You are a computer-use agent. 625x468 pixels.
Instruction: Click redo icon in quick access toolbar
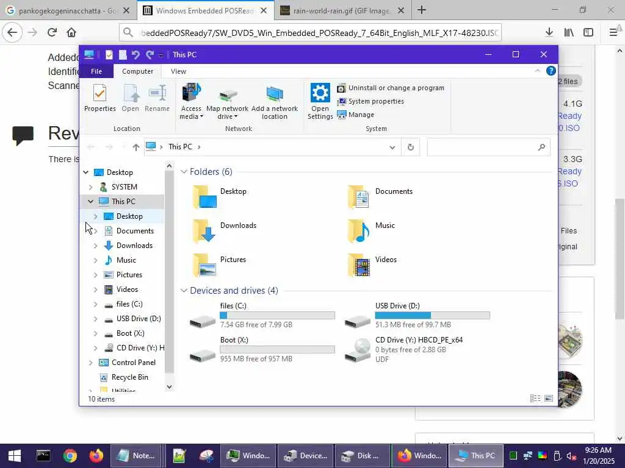150,54
